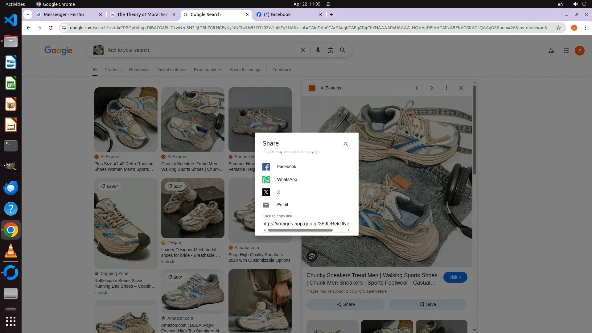Go to next image with chevron
Image resolution: width=592 pixels, height=333 pixels.
click(431, 88)
